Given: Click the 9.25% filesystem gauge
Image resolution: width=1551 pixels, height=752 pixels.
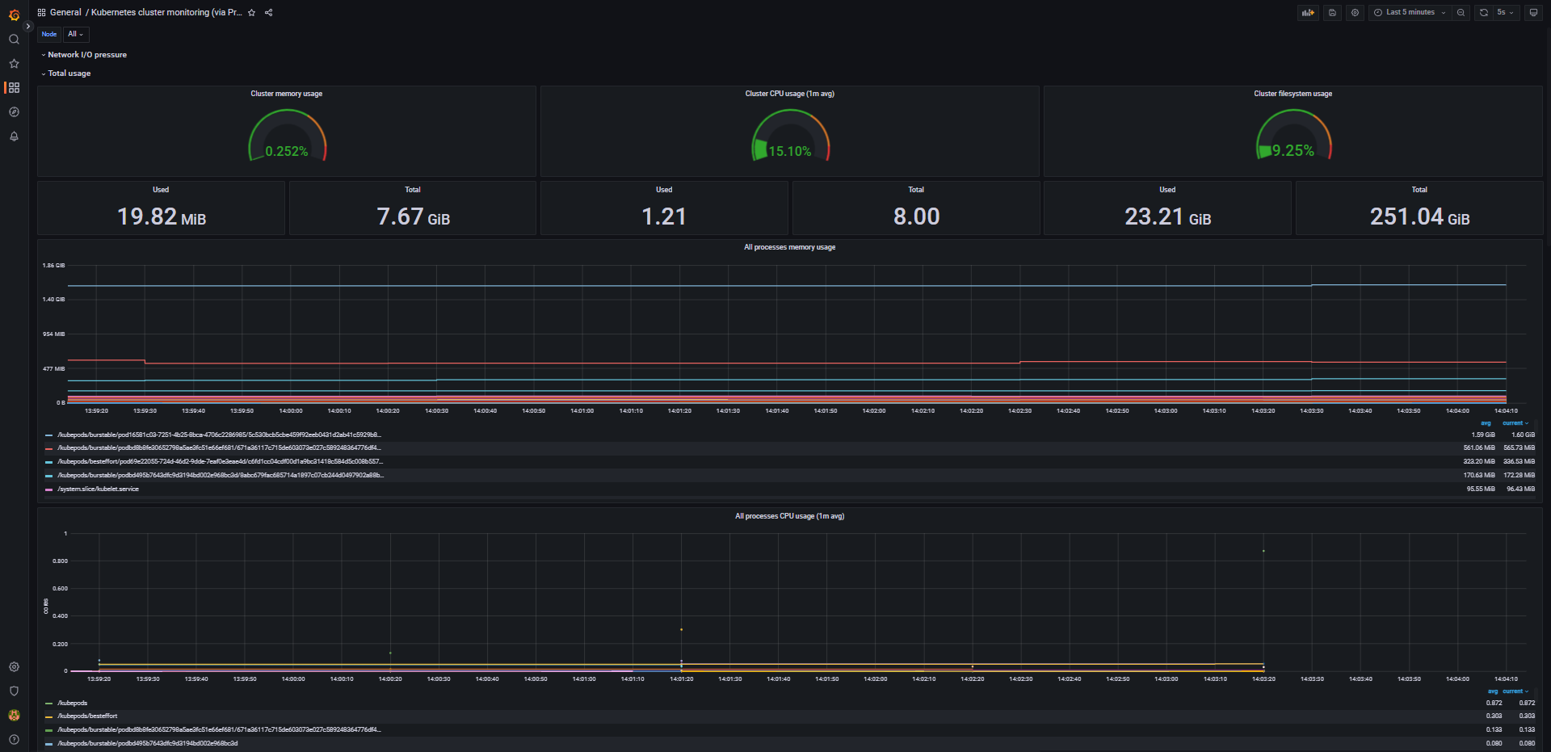Looking at the screenshot, I should 1293,136.
